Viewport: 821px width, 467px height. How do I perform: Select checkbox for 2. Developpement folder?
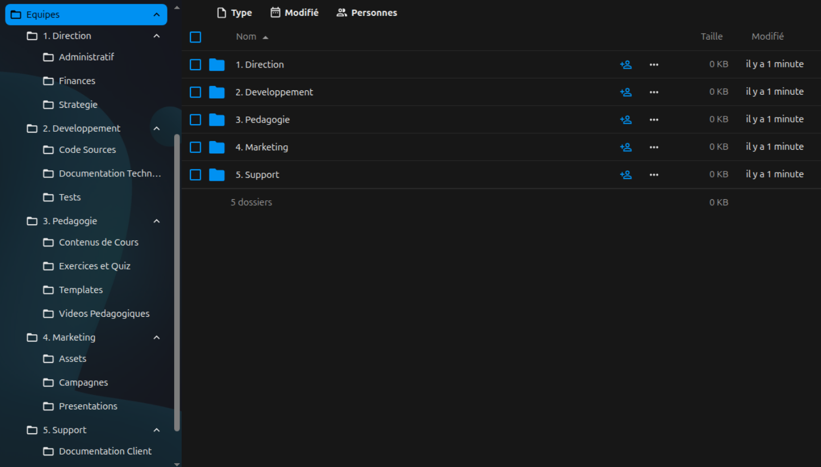(x=195, y=92)
